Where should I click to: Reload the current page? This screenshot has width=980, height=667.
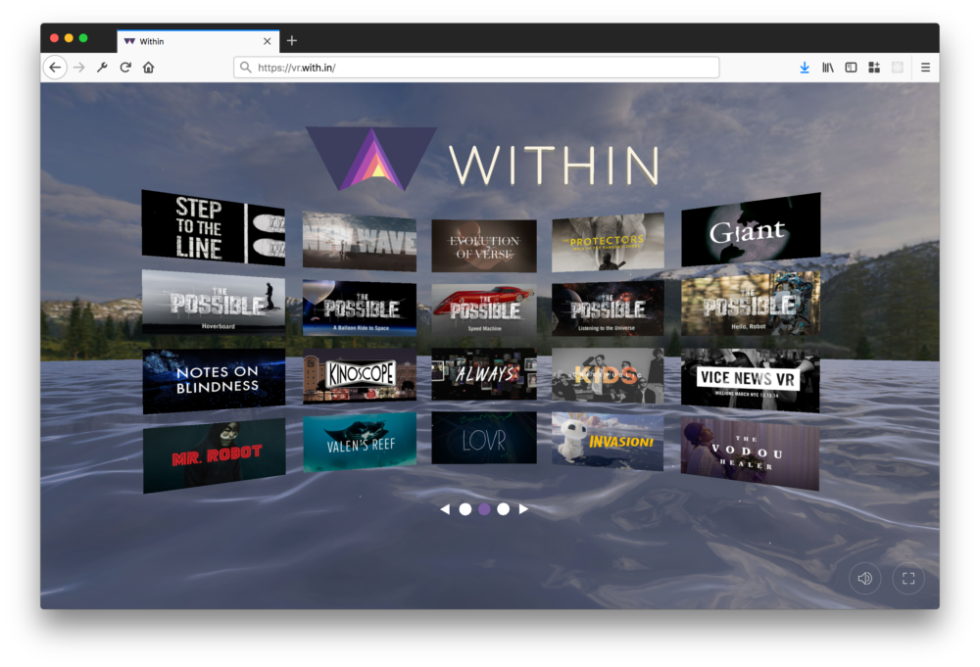click(x=125, y=68)
